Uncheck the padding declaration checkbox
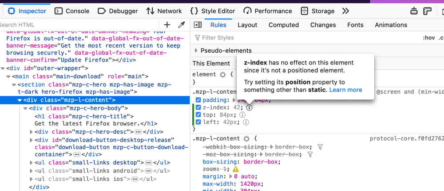444x191 pixels. [x=198, y=100]
